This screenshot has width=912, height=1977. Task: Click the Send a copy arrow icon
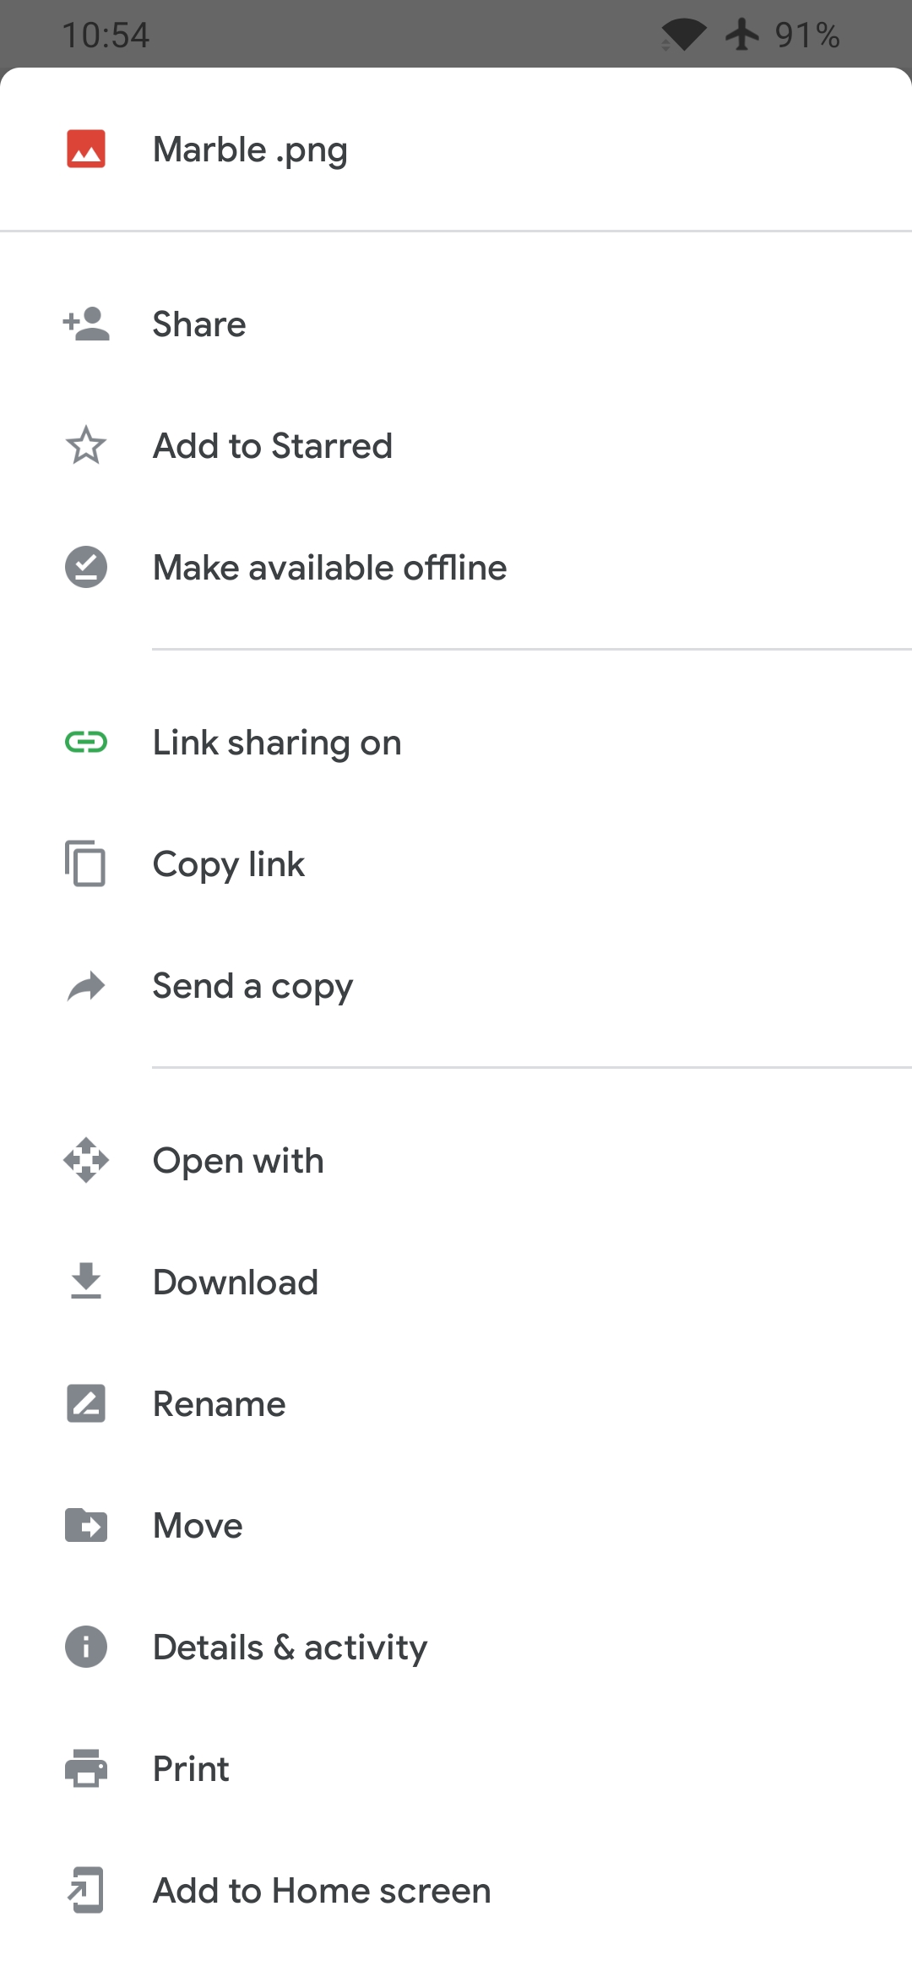(x=86, y=986)
